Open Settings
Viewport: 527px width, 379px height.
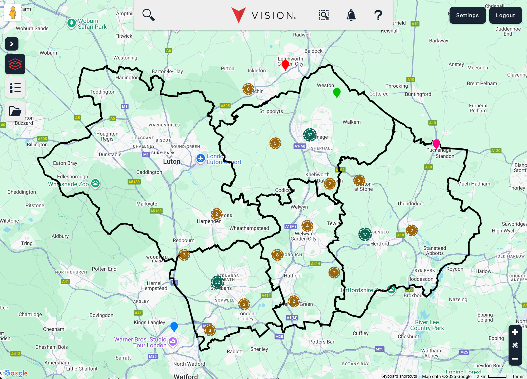tap(467, 15)
